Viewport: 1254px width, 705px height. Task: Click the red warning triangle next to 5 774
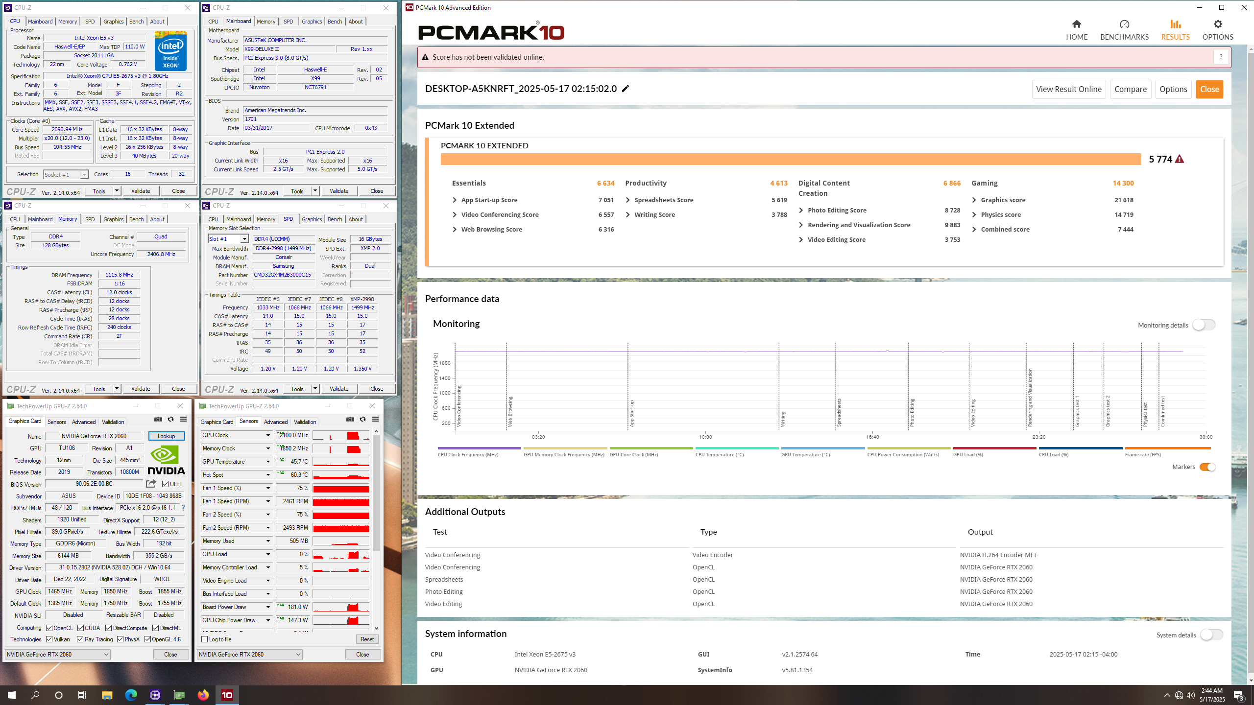point(1180,159)
